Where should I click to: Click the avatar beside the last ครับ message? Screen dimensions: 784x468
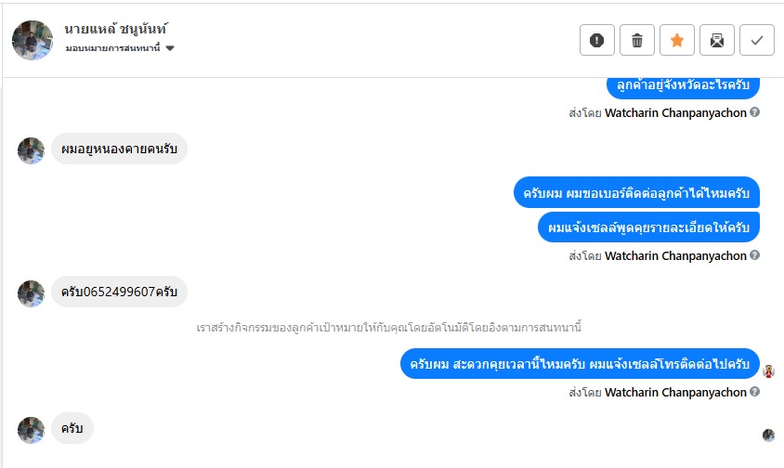(31, 430)
